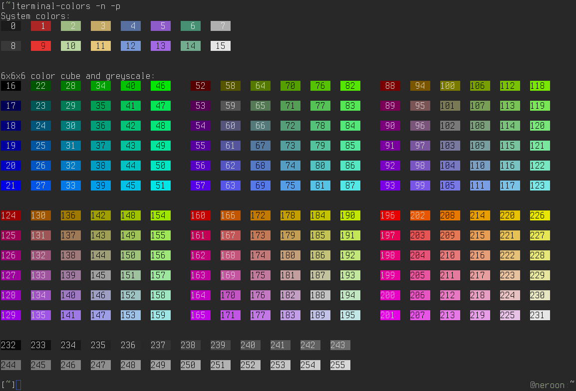
Task: Click the cyan swatch numbered 51
Action: point(160,186)
